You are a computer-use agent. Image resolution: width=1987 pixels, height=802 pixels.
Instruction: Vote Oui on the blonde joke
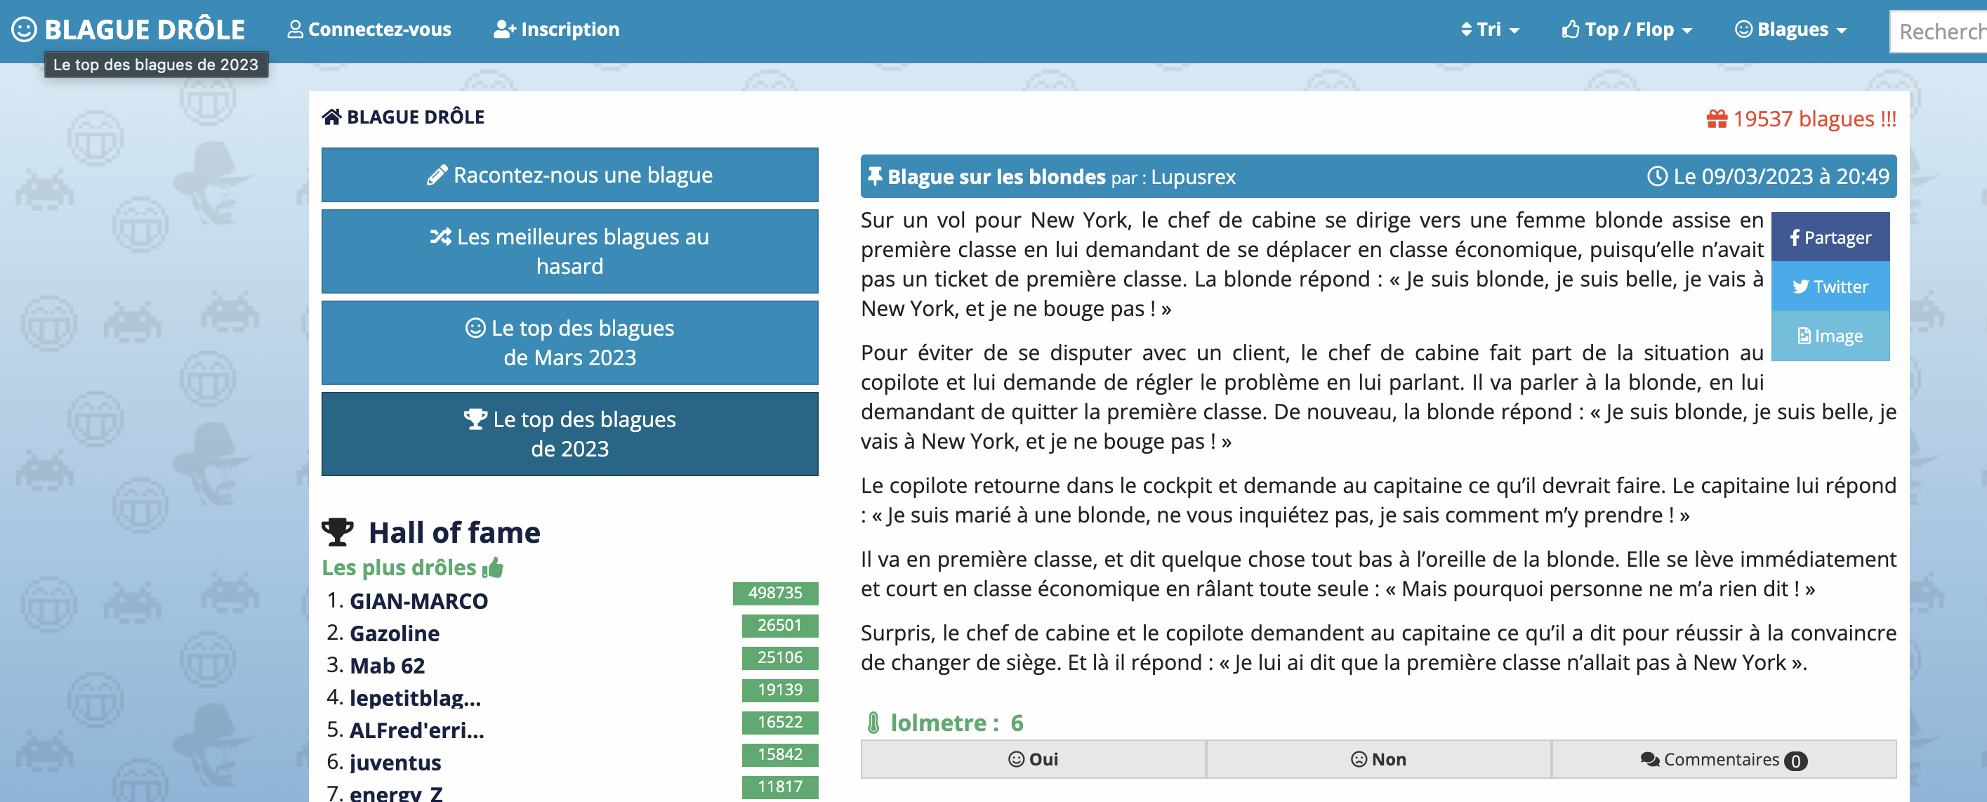pyautogui.click(x=1033, y=760)
